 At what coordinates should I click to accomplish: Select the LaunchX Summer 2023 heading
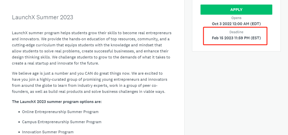42,17
